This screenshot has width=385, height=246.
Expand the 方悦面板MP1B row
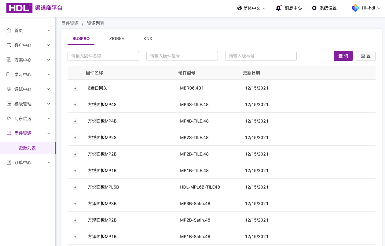coord(75,171)
